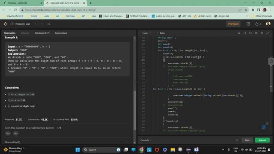Answer No to interview question
The width and height of the screenshot is (274, 154).
(x=16, y=133)
